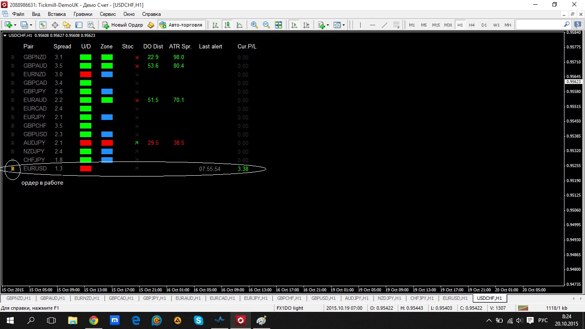Switch to the GBPNZD,H1 chart tab
This screenshot has width=585, height=329.
pyautogui.click(x=19, y=298)
